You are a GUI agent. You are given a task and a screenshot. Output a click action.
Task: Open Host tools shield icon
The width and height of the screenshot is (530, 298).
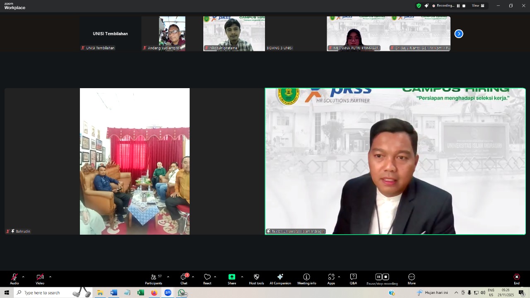click(256, 279)
